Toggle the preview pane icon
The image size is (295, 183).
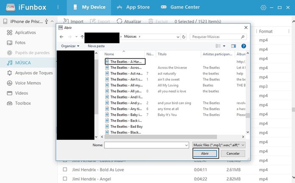pos(234,46)
